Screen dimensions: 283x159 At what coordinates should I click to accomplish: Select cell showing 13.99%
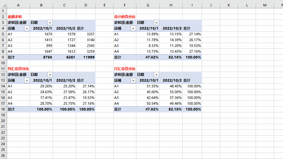pos(148,34)
